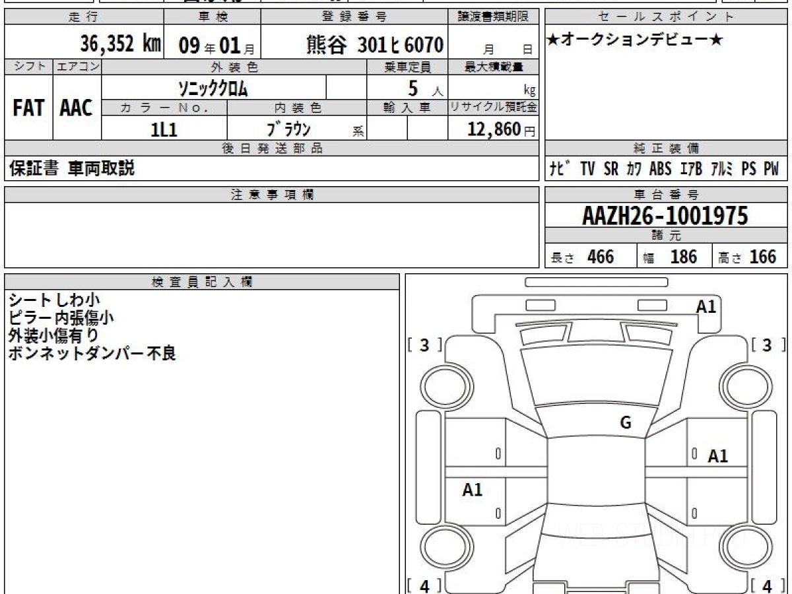Viewport: 792px width, 594px height.
Task: Select the ナビ equipment code
Action: [561, 169]
